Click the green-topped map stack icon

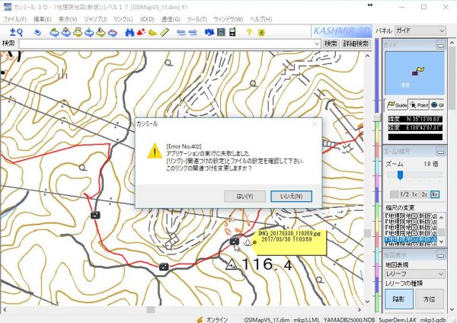55,32
